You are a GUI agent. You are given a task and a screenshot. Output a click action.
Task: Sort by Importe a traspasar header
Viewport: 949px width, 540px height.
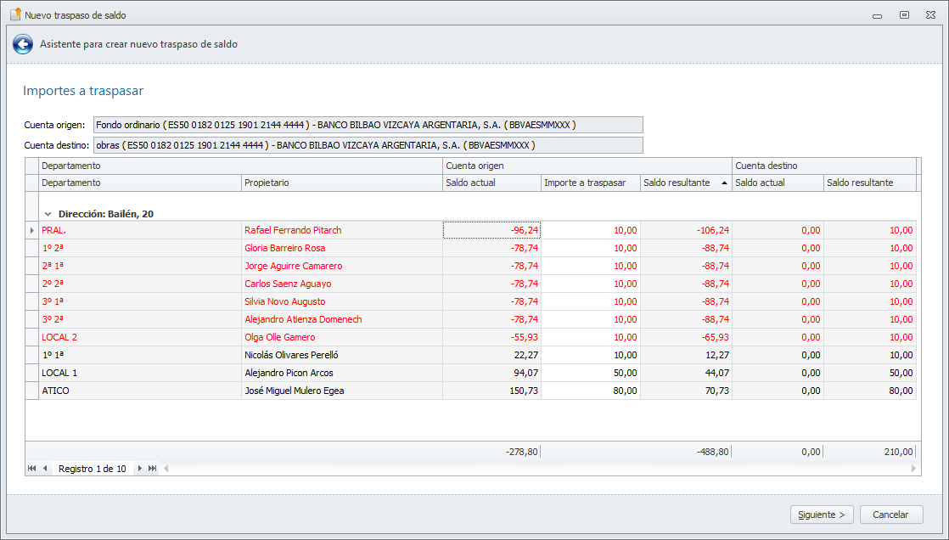pyautogui.click(x=590, y=183)
